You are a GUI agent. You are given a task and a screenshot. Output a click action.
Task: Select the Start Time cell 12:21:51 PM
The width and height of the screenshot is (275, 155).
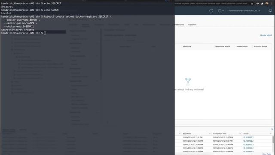click(x=192, y=137)
